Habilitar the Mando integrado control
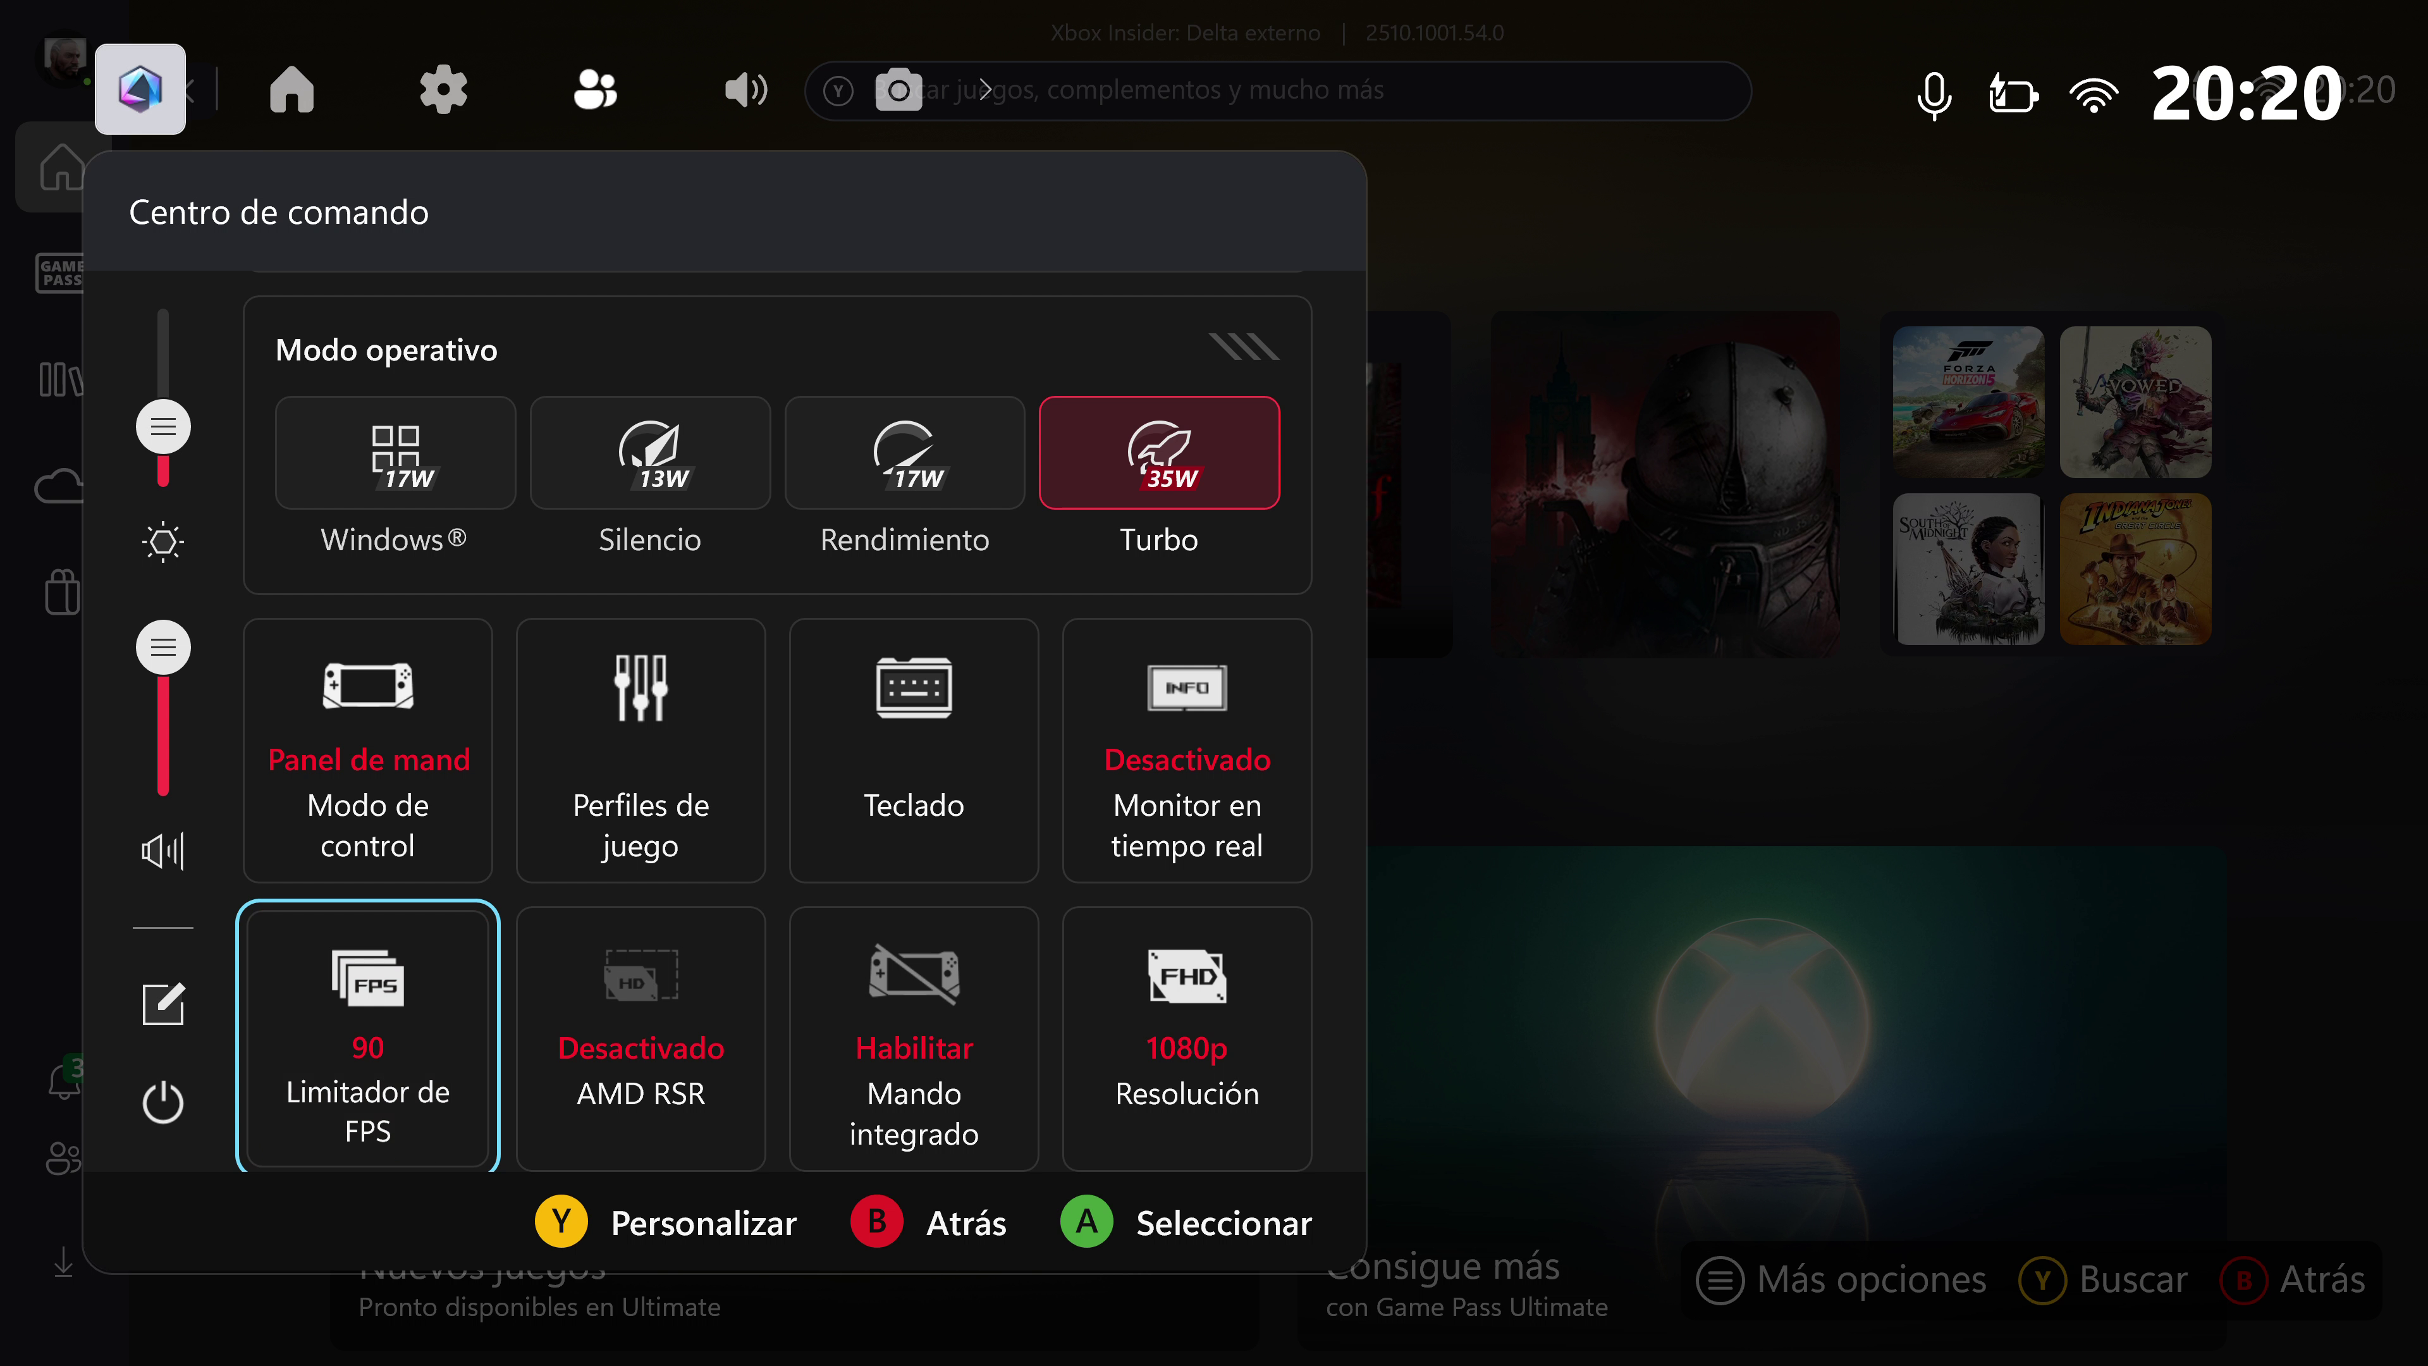Image resolution: width=2428 pixels, height=1366 pixels. click(913, 1037)
